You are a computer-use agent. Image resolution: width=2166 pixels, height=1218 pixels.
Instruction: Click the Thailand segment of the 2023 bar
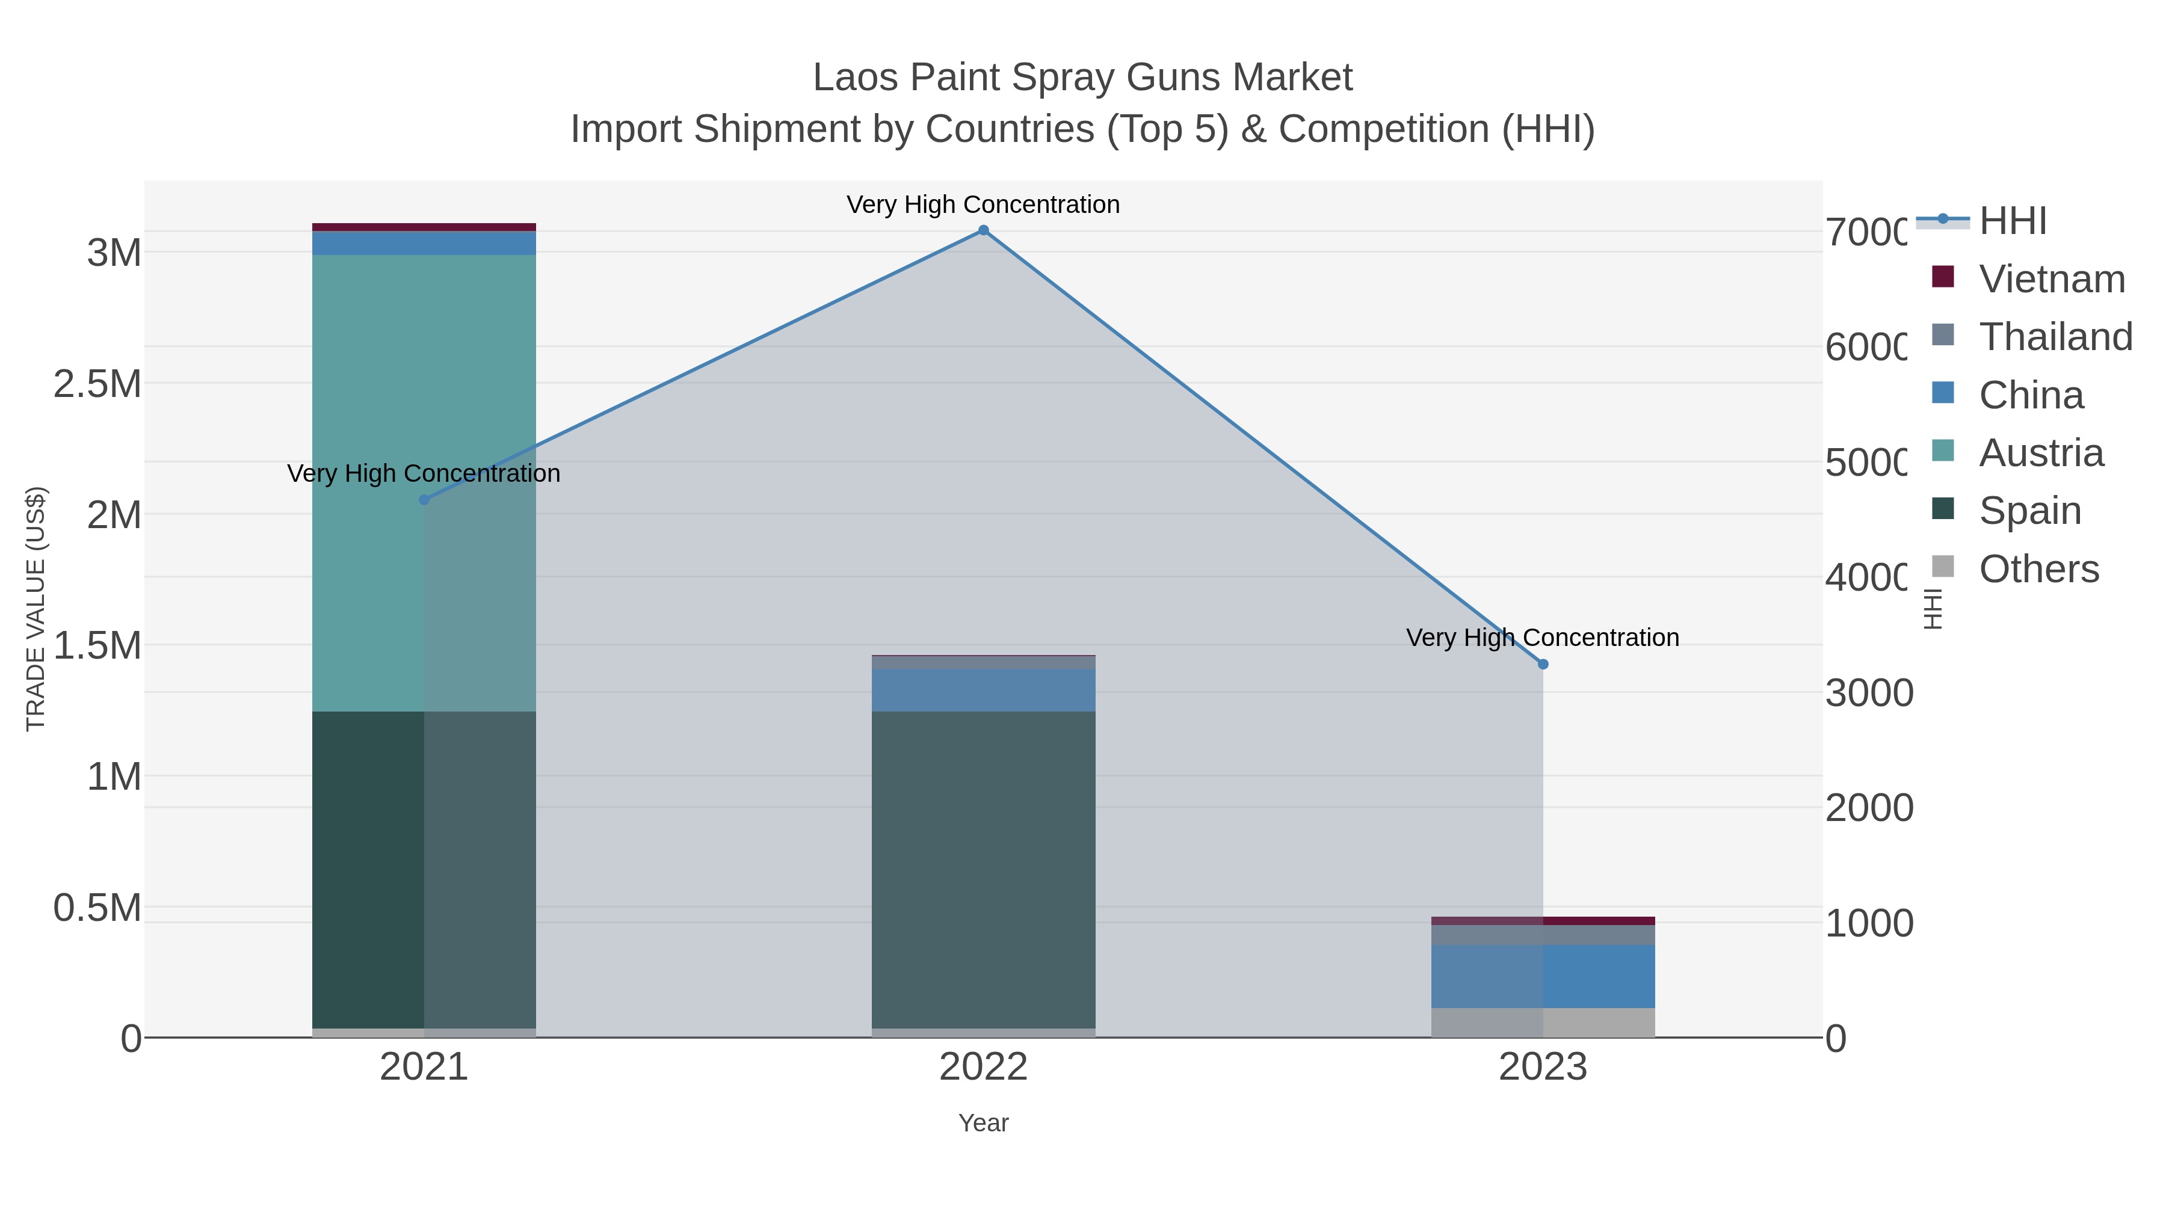(1543, 935)
